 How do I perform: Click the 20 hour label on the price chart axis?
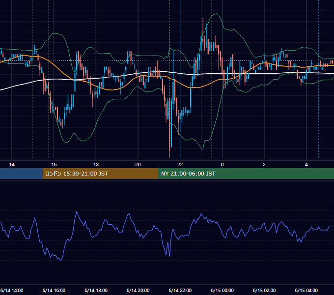click(x=138, y=164)
